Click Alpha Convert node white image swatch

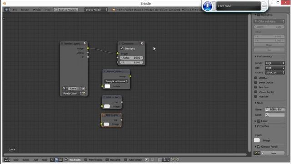point(107,86)
